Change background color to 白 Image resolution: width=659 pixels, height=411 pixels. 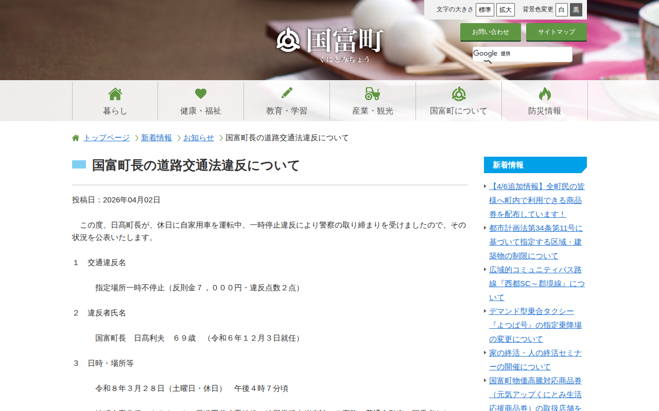coord(561,9)
